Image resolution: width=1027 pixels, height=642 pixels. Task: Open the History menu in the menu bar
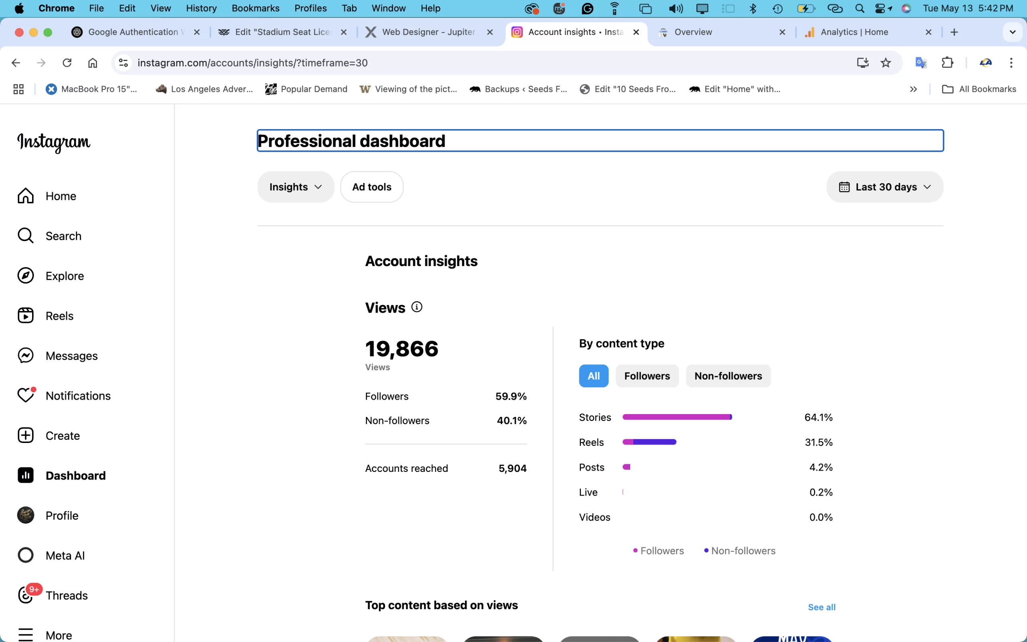[x=201, y=8]
